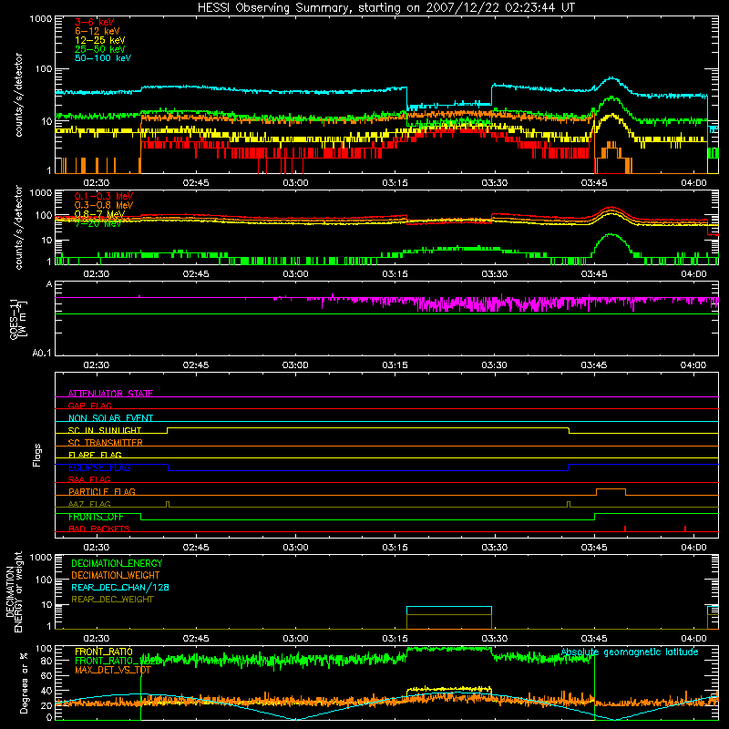The width and height of the screenshot is (729, 729).
Task: Click the red 0.1-0.3 MeV legend label
Action: [x=104, y=196]
